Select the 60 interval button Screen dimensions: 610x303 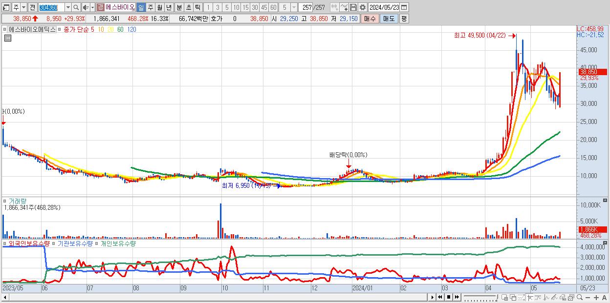click(273, 7)
